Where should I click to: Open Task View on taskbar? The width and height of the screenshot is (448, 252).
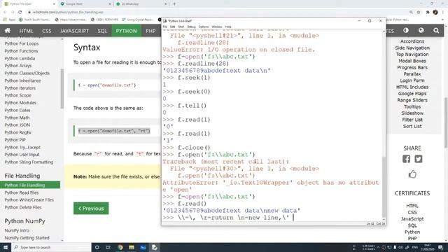(x=108, y=247)
